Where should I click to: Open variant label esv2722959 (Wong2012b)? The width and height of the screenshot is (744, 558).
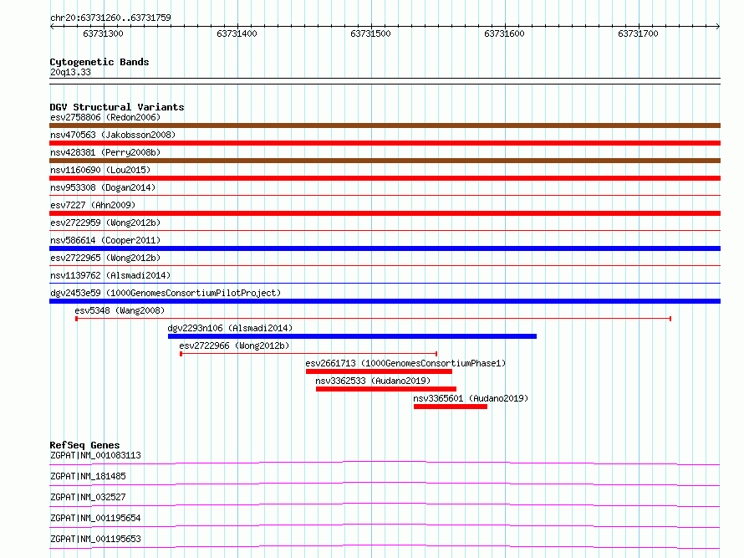click(105, 223)
